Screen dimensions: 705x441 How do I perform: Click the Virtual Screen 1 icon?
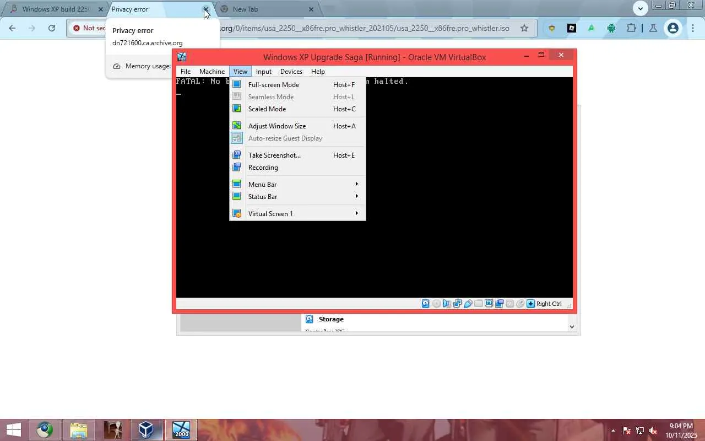237,213
